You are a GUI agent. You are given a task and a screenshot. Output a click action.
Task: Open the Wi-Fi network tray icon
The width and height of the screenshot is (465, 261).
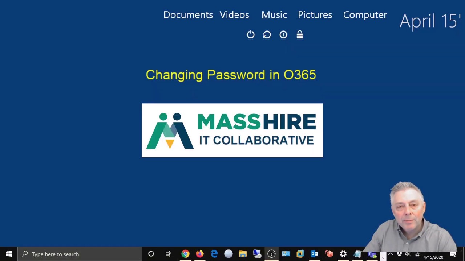[417, 254]
